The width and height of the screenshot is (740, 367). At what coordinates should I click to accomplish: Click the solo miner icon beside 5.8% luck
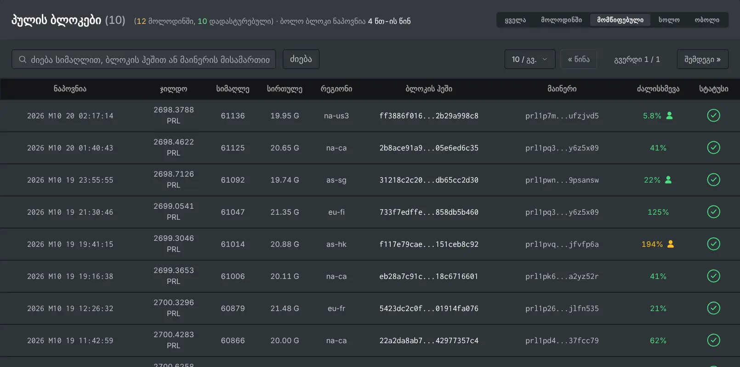(x=669, y=116)
